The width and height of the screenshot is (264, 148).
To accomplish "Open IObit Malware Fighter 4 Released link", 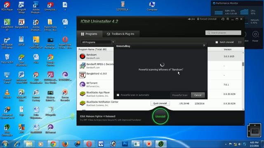I will tap(98, 116).
